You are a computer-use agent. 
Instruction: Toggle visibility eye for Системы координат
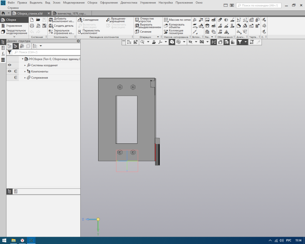(x=9, y=65)
